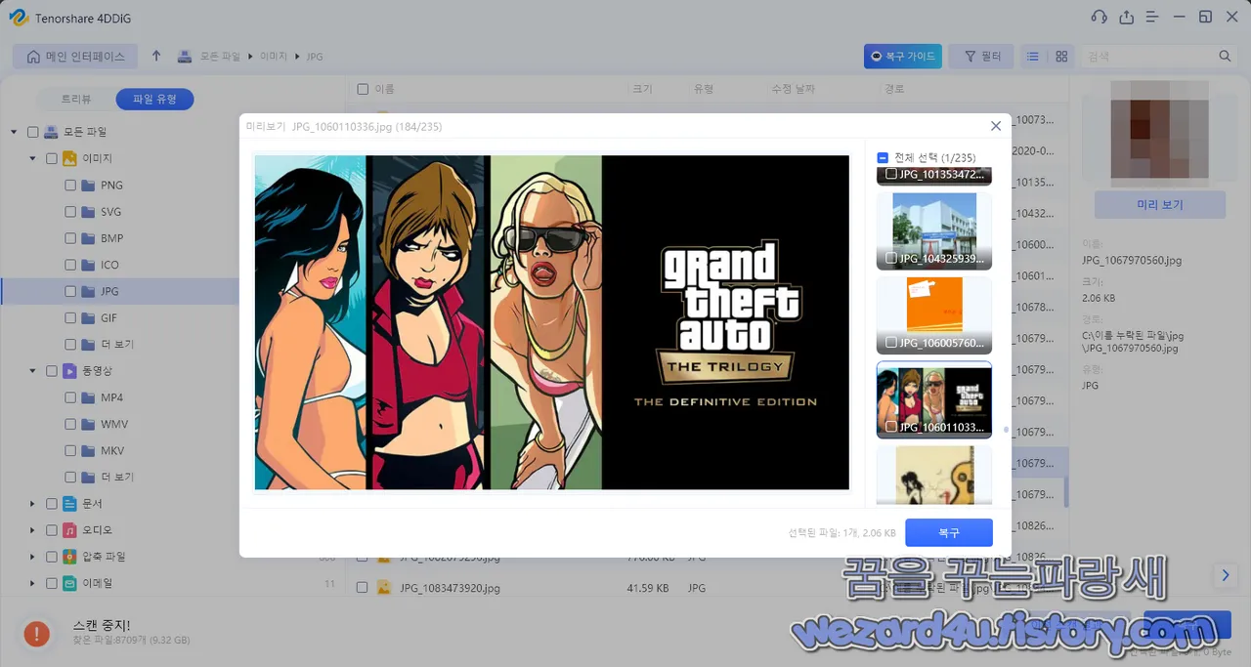
Task: Select the MP4 folder in tree
Action: [111, 397]
